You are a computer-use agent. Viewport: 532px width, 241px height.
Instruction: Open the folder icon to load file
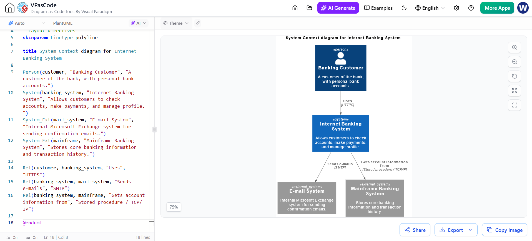point(309,8)
